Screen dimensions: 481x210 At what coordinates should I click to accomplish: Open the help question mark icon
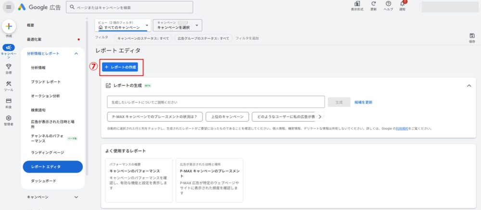click(x=388, y=4)
